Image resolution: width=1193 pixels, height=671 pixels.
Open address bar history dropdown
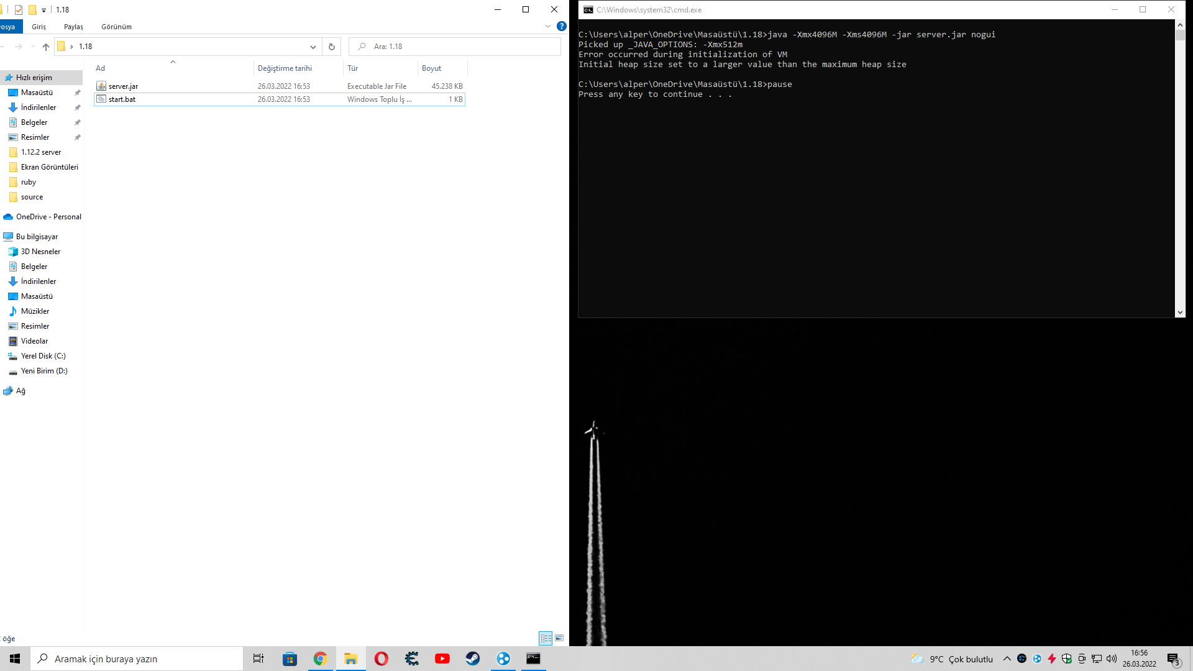(x=313, y=47)
